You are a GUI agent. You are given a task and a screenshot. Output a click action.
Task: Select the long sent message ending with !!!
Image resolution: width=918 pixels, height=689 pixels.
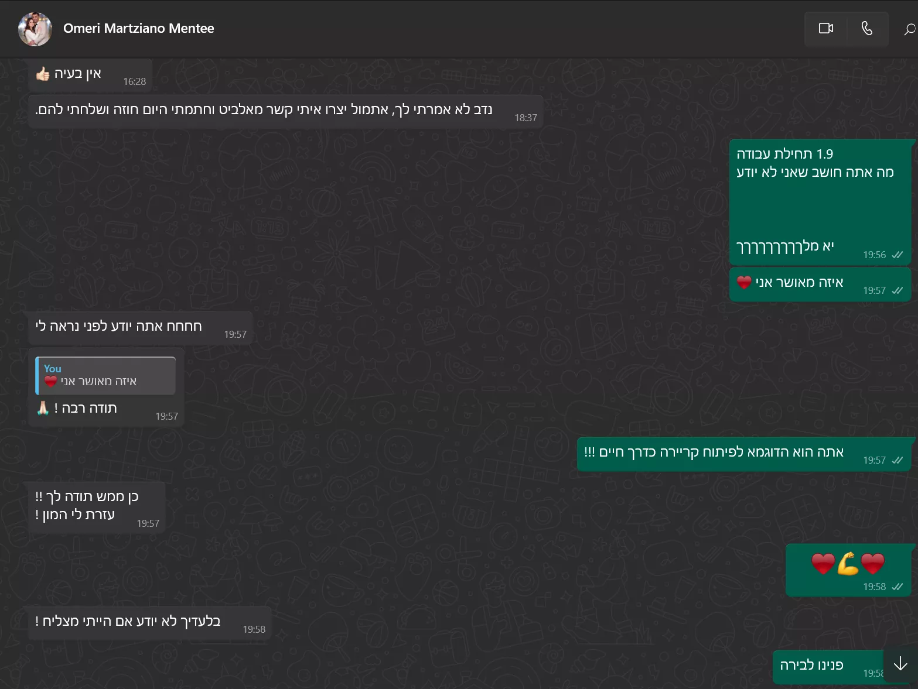click(744, 454)
